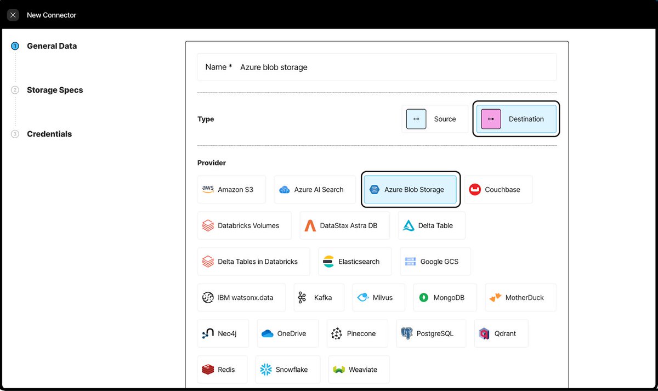Click the Azure Blob Storage hexagon icon
Screen dimensions: 658x391
(375, 190)
